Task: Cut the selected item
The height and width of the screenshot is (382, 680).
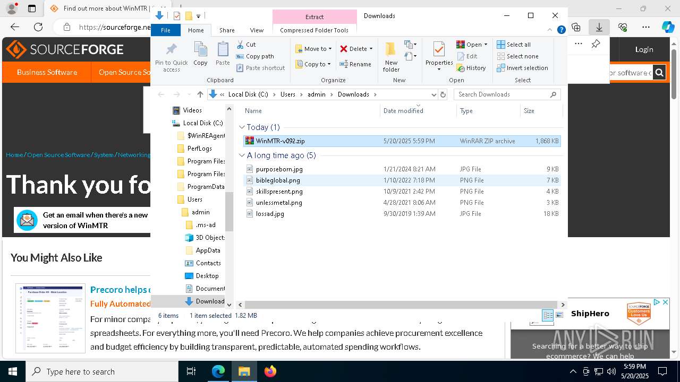Action: [246, 45]
